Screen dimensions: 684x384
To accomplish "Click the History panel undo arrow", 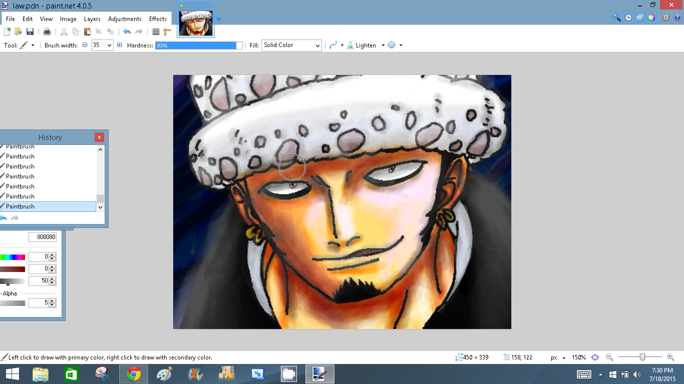I will (x=3, y=218).
